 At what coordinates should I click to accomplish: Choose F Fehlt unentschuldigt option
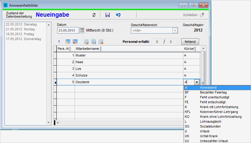(x=217, y=97)
